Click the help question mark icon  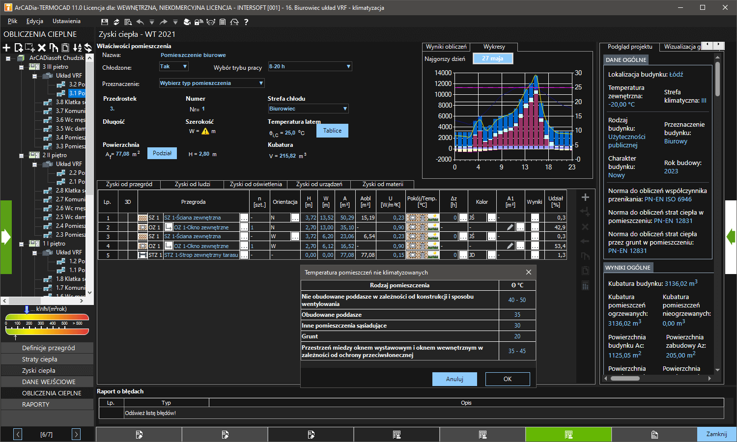246,22
